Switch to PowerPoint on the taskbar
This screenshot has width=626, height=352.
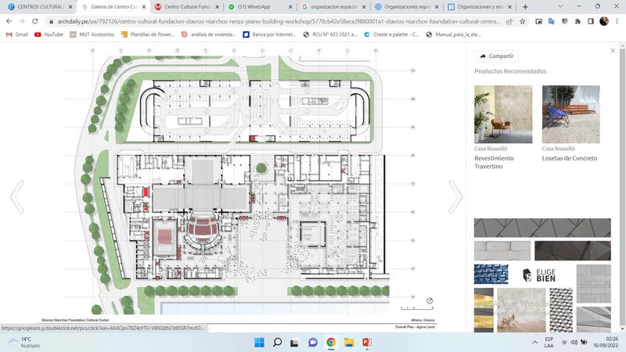tap(367, 343)
